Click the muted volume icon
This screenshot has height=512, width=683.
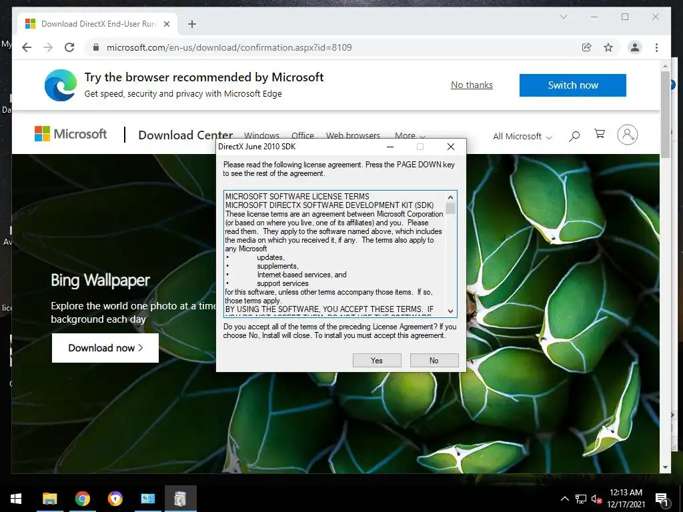(x=596, y=499)
